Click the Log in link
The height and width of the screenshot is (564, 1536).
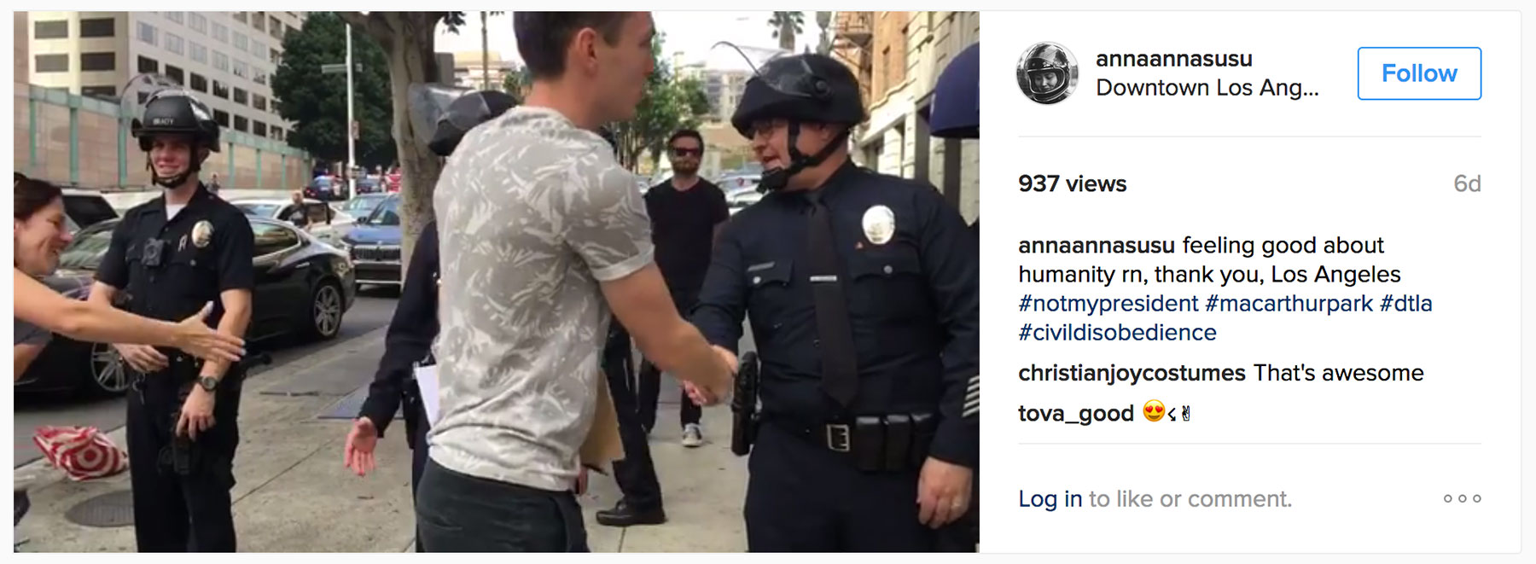coord(1050,499)
